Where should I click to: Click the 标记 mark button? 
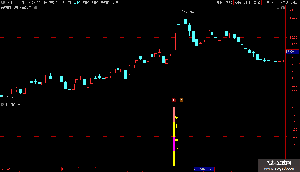(275, 2)
